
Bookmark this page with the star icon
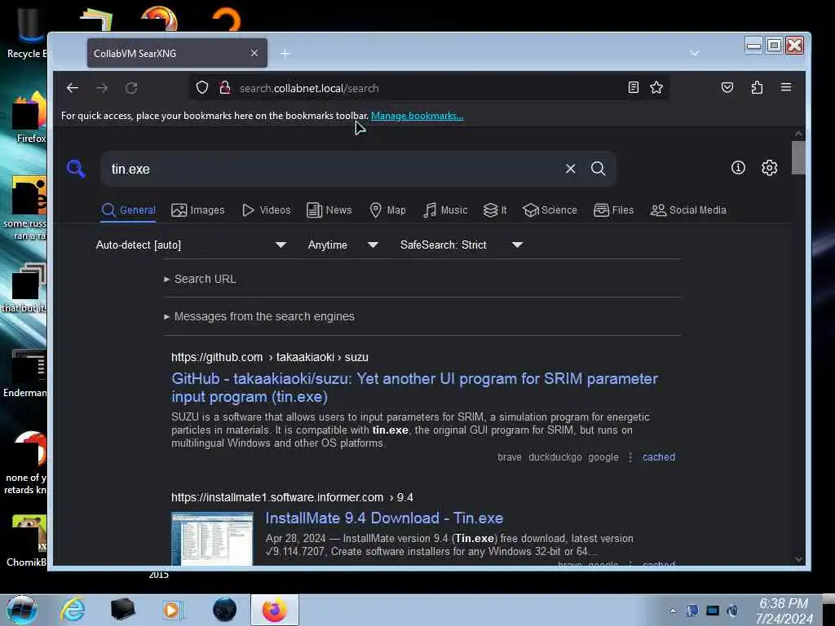656,87
